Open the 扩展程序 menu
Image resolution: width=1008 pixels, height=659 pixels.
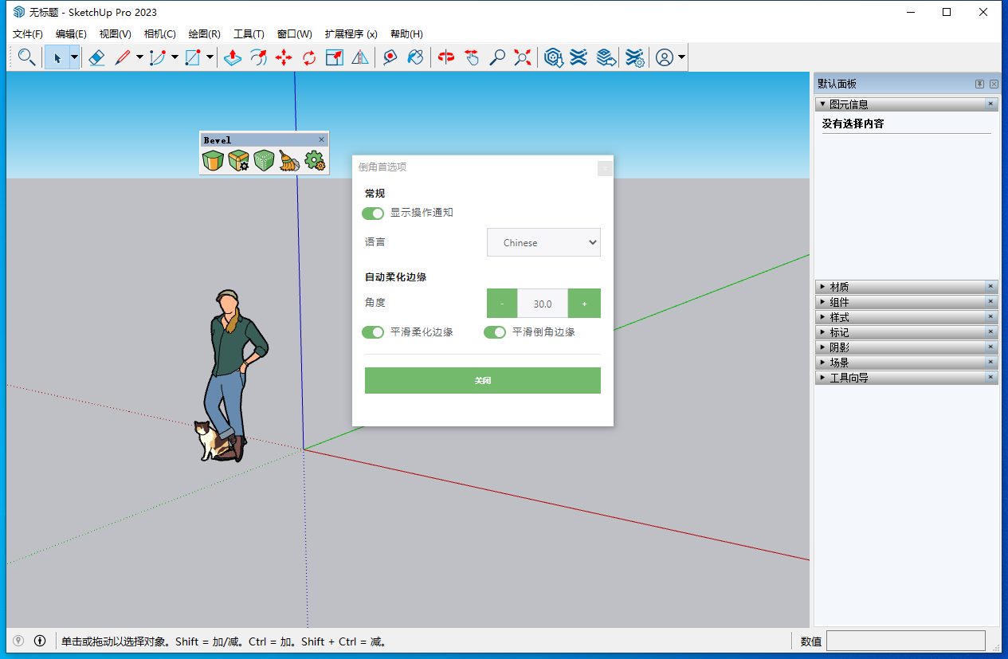pyautogui.click(x=351, y=34)
